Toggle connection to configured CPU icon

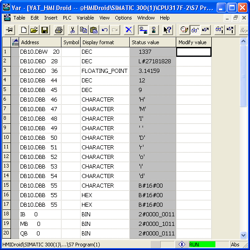pos(143,30)
